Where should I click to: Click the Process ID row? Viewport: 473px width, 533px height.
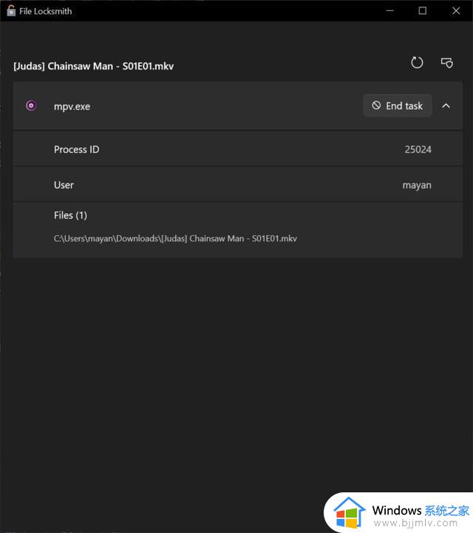click(238, 149)
